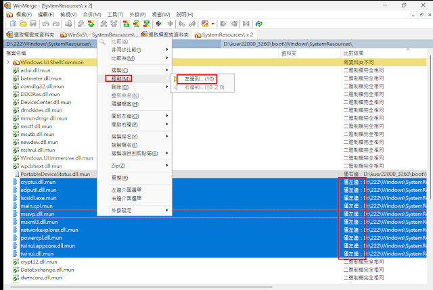
Task: Open the 檔案(F) menu
Action: click(x=24, y=15)
